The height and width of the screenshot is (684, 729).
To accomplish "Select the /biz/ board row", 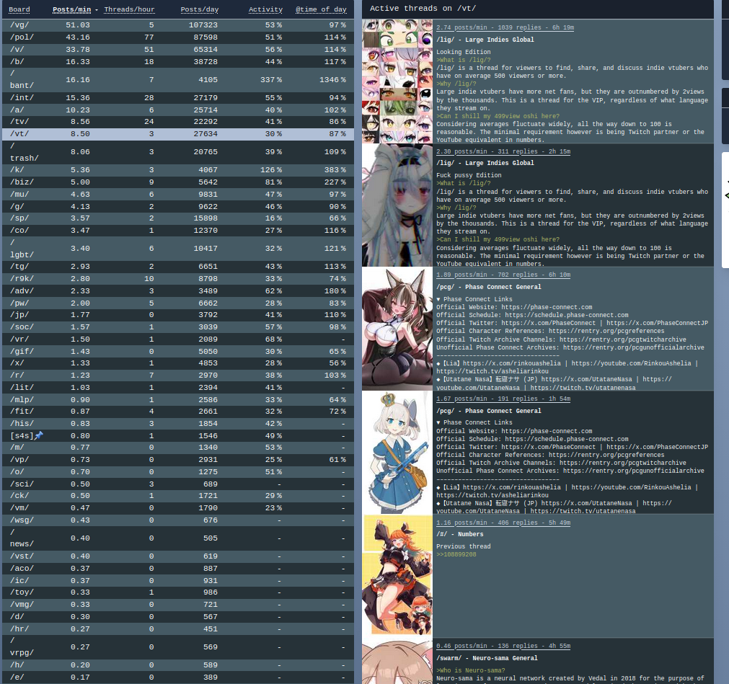I will click(178, 182).
